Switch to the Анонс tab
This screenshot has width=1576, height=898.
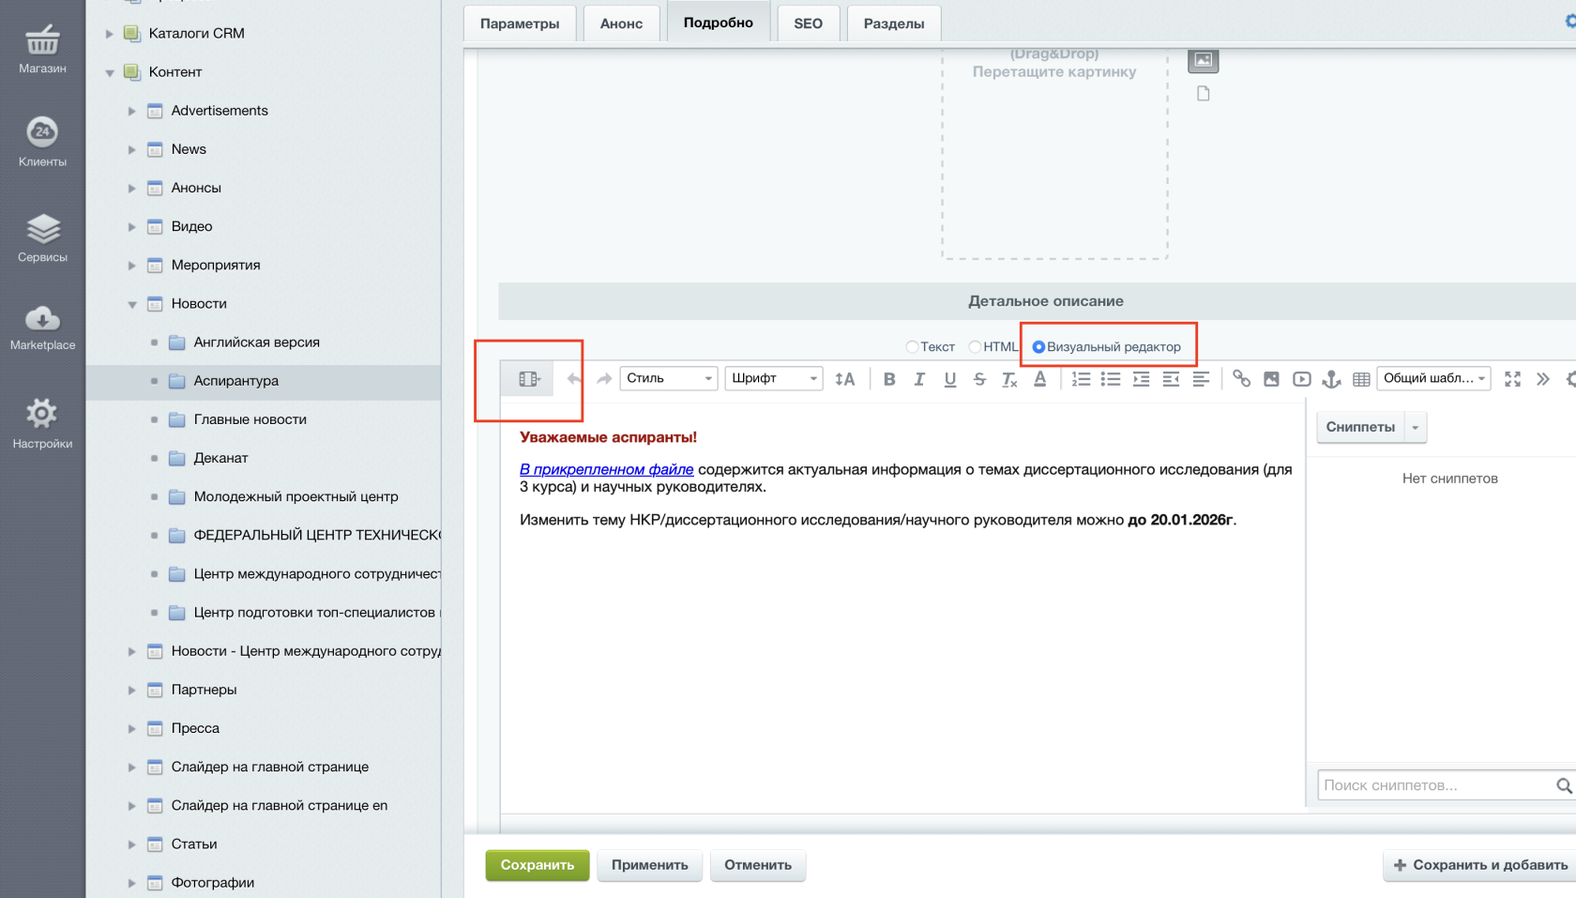coord(621,23)
